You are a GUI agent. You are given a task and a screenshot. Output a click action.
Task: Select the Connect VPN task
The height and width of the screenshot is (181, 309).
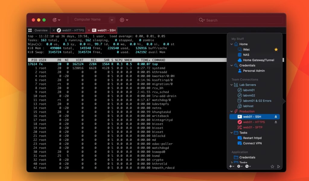pos(253,143)
